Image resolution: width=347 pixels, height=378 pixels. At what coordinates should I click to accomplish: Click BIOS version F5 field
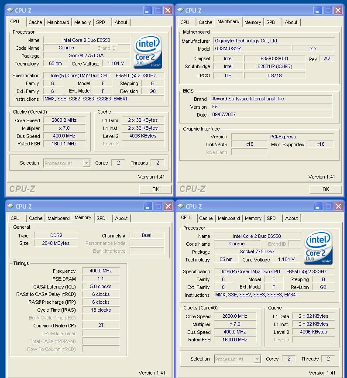tap(271, 107)
